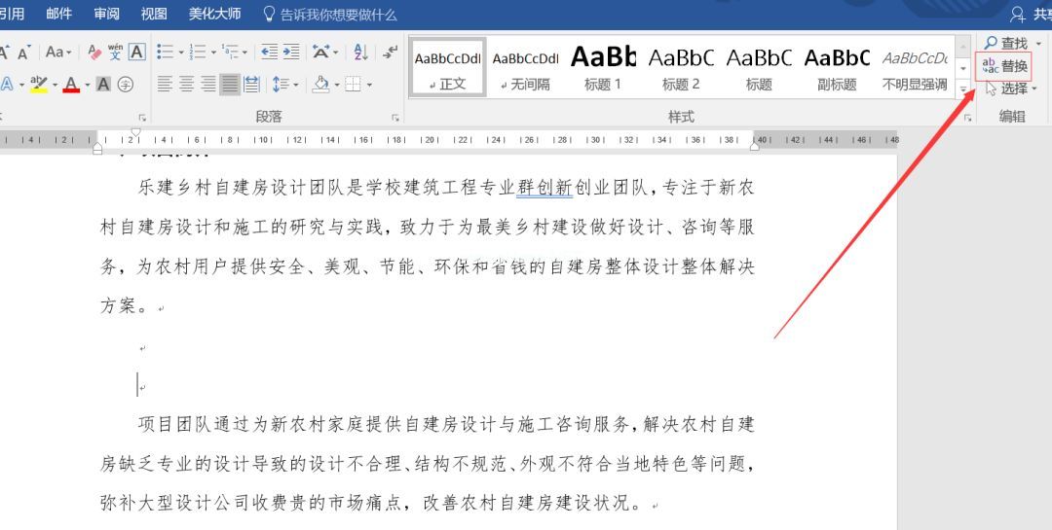The height and width of the screenshot is (530, 1052).
Task: Expand the styles gallery more arrow
Action: click(x=963, y=89)
